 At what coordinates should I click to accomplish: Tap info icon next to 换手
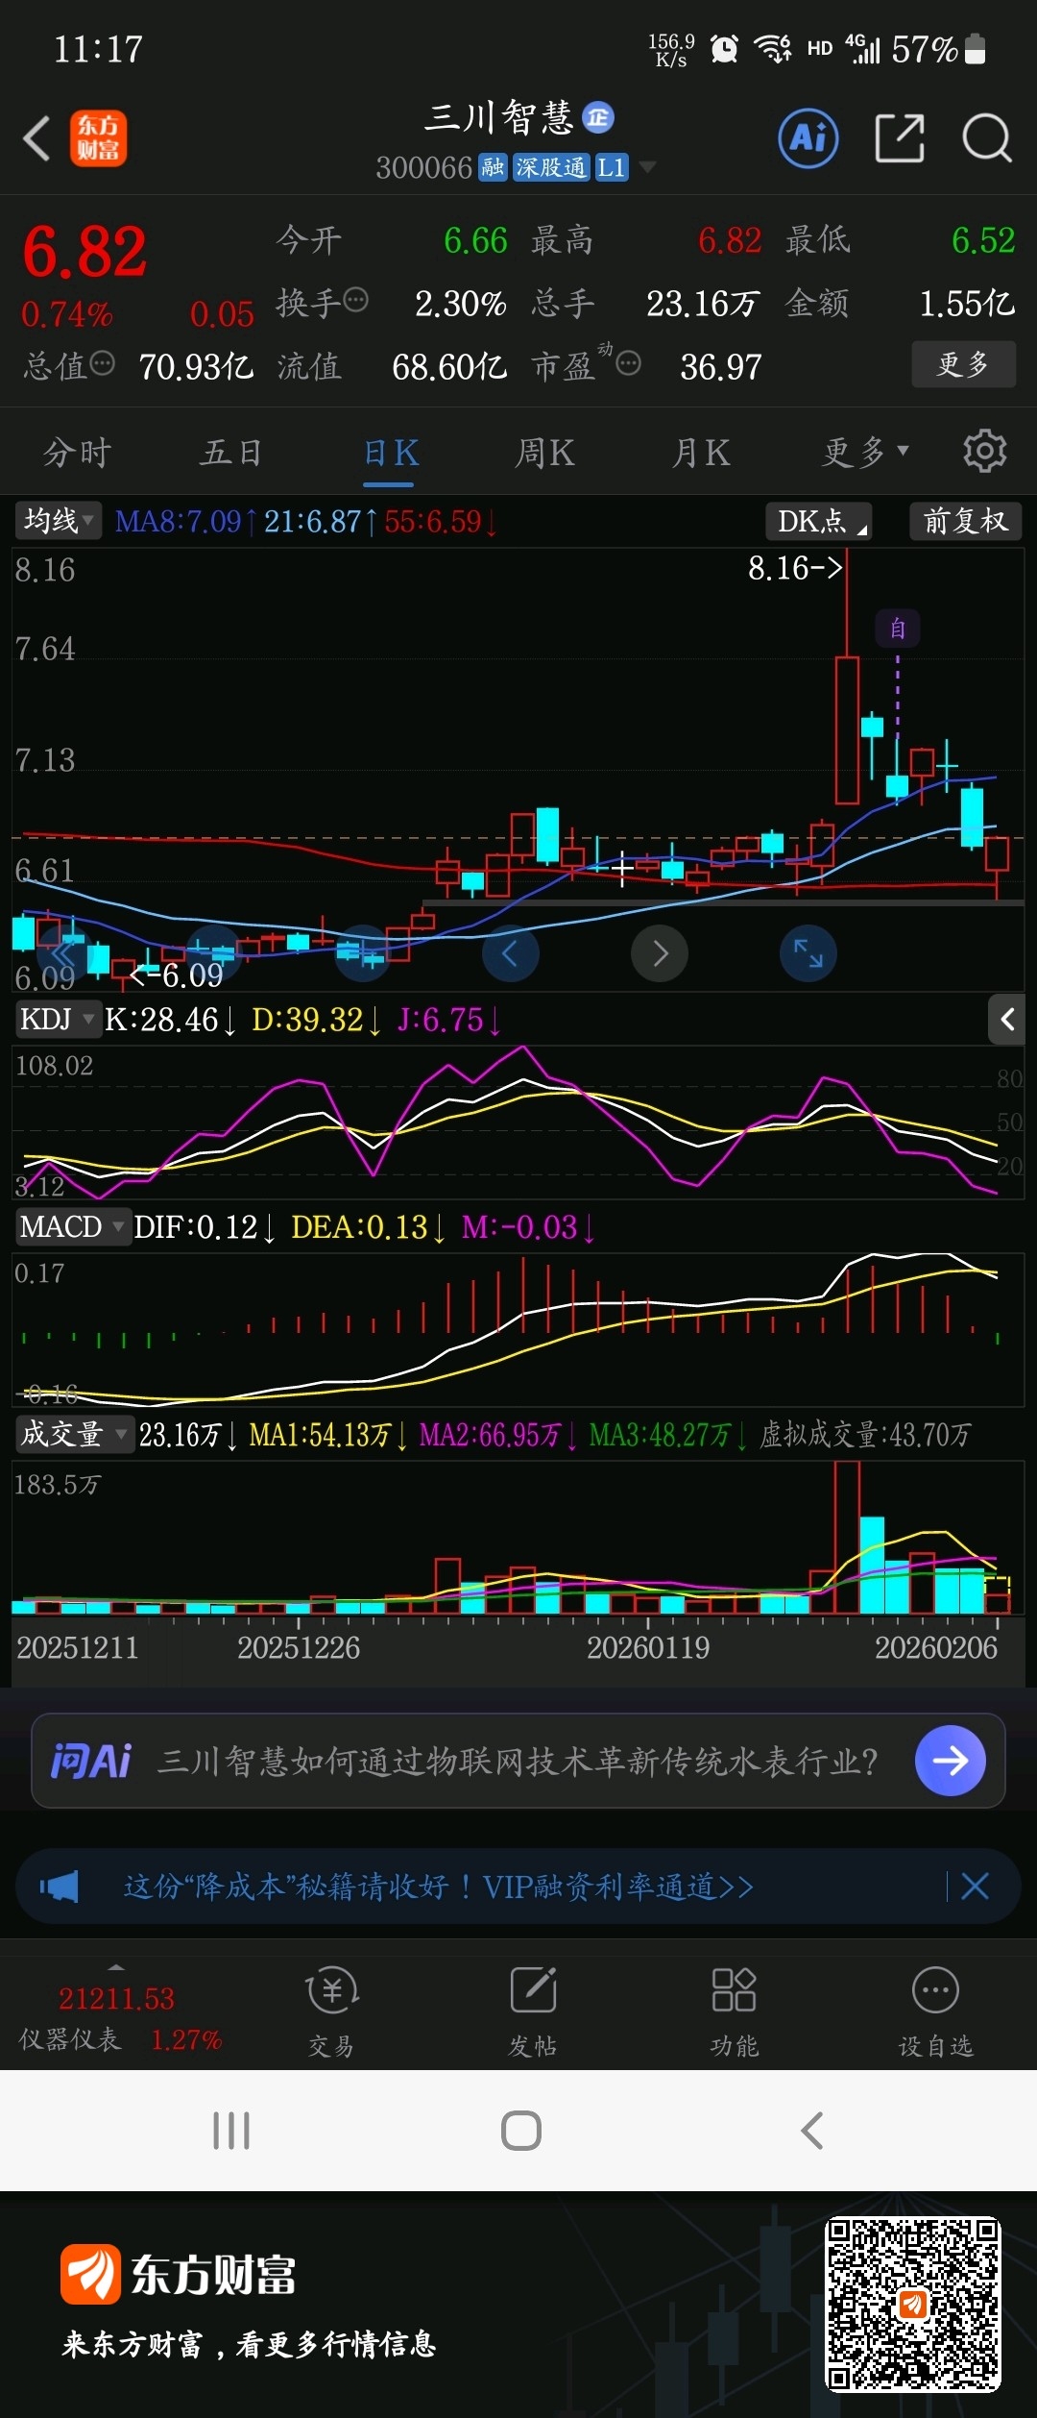[355, 301]
